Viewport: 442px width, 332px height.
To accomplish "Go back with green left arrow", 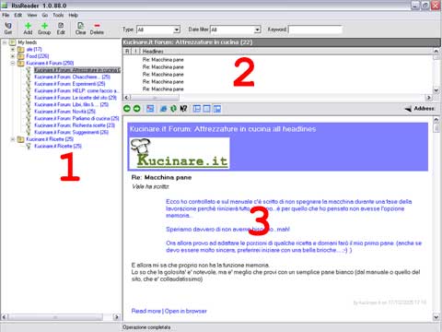I will [127, 109].
